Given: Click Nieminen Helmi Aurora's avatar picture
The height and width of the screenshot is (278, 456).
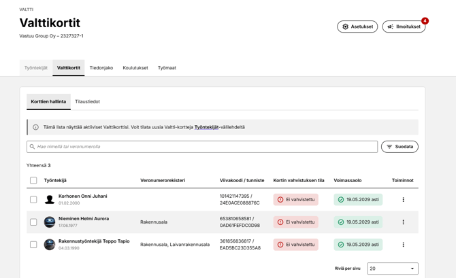Looking at the screenshot, I should pos(50,222).
